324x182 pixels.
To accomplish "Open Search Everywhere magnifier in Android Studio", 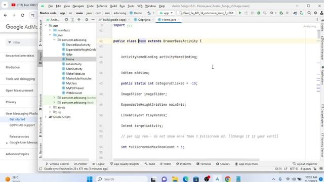I will pyautogui.click(x=309, y=13).
